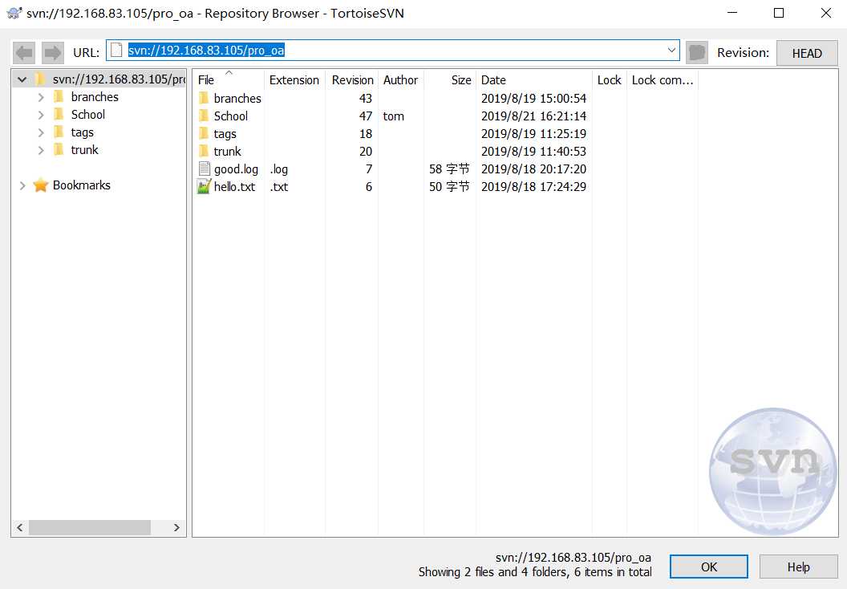This screenshot has width=847, height=589.
Task: Sort by the Lock comment column header
Action: coord(663,80)
